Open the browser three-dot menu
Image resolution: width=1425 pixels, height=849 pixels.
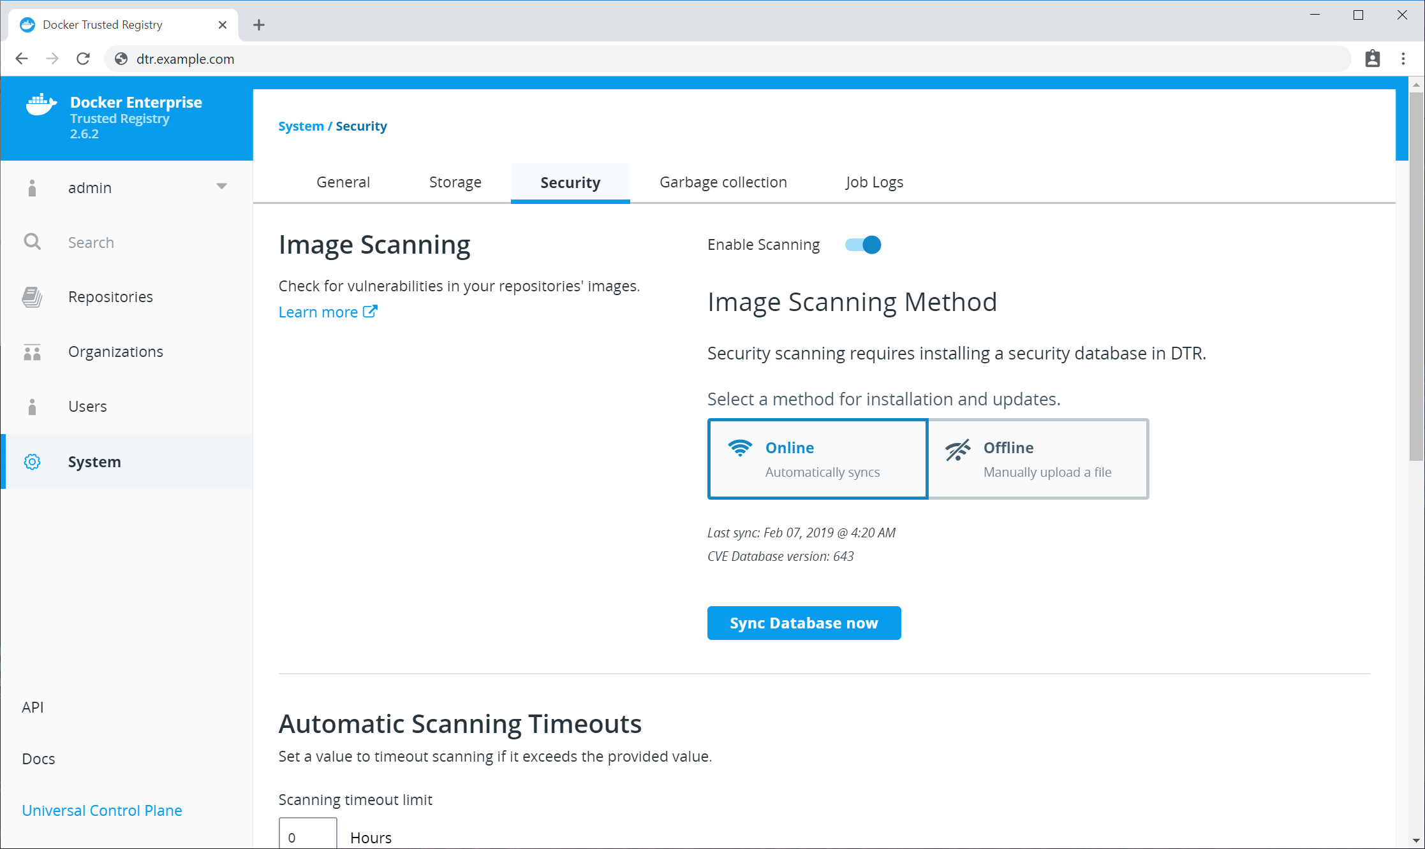(x=1403, y=59)
